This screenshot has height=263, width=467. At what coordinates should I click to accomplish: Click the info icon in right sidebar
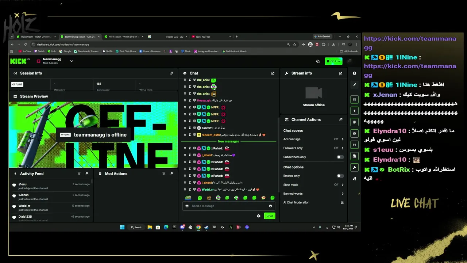[354, 73]
